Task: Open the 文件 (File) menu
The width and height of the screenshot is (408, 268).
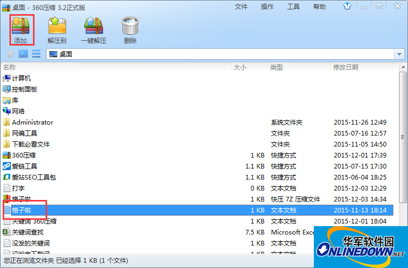Action: pos(241,7)
